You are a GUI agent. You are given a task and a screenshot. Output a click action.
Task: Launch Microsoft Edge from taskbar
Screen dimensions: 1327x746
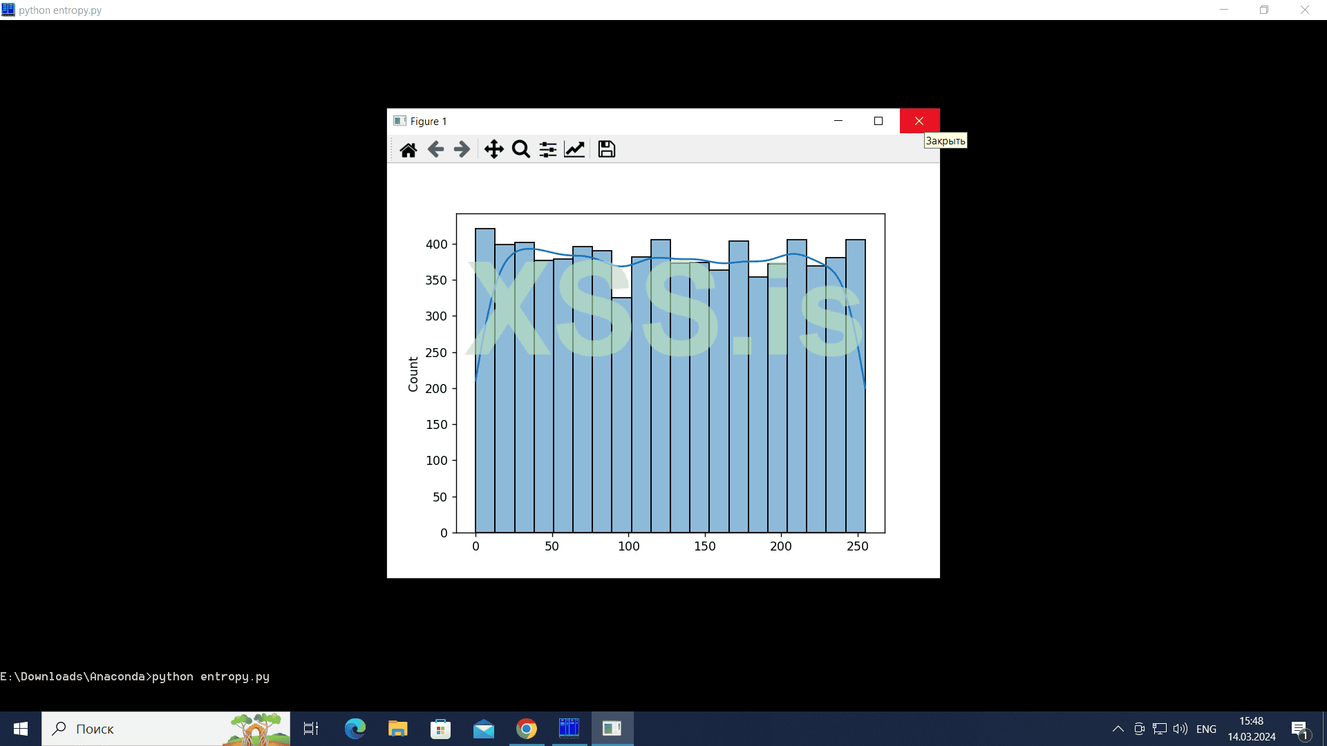[355, 729]
